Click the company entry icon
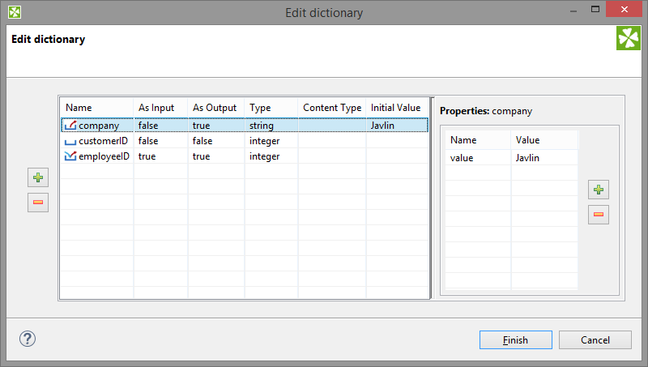648x367 pixels. pos(70,126)
